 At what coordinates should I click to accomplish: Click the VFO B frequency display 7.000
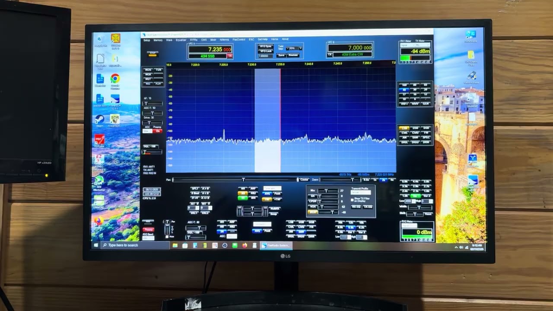(350, 48)
